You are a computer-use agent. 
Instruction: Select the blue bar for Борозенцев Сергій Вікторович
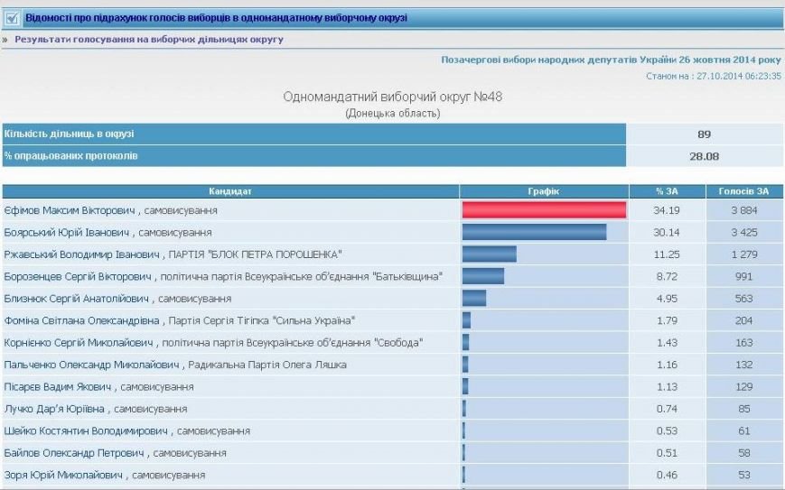tap(483, 276)
